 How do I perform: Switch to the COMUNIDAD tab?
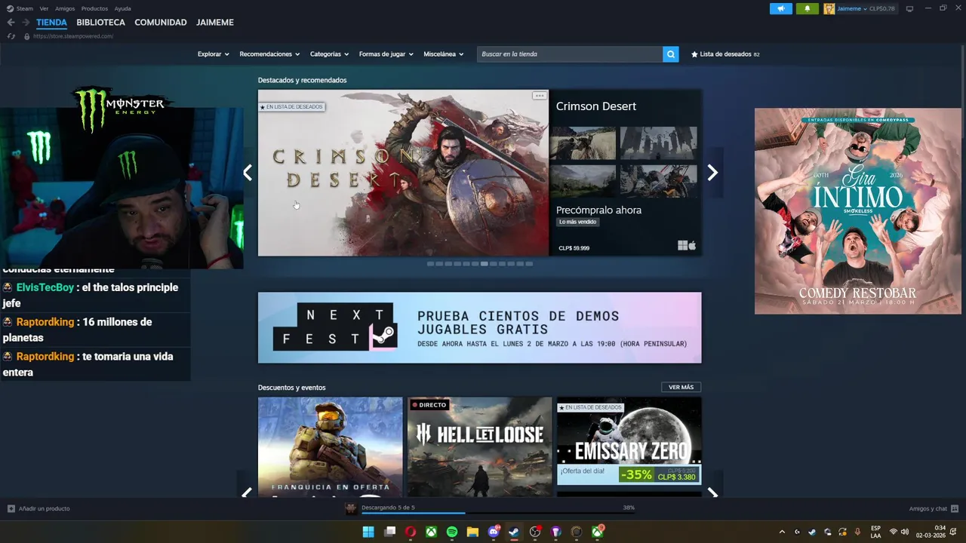pos(161,23)
